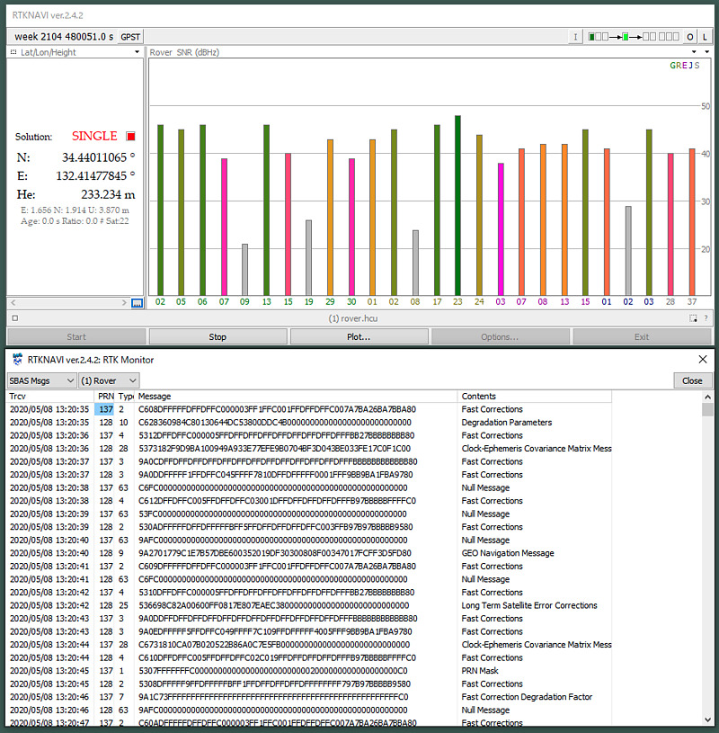719x733 pixels.
Task: Click the longitude value 132.41477845
Action: point(92,176)
